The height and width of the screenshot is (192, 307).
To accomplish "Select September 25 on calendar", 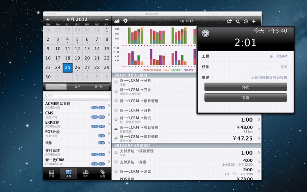I will click(x=68, y=68).
